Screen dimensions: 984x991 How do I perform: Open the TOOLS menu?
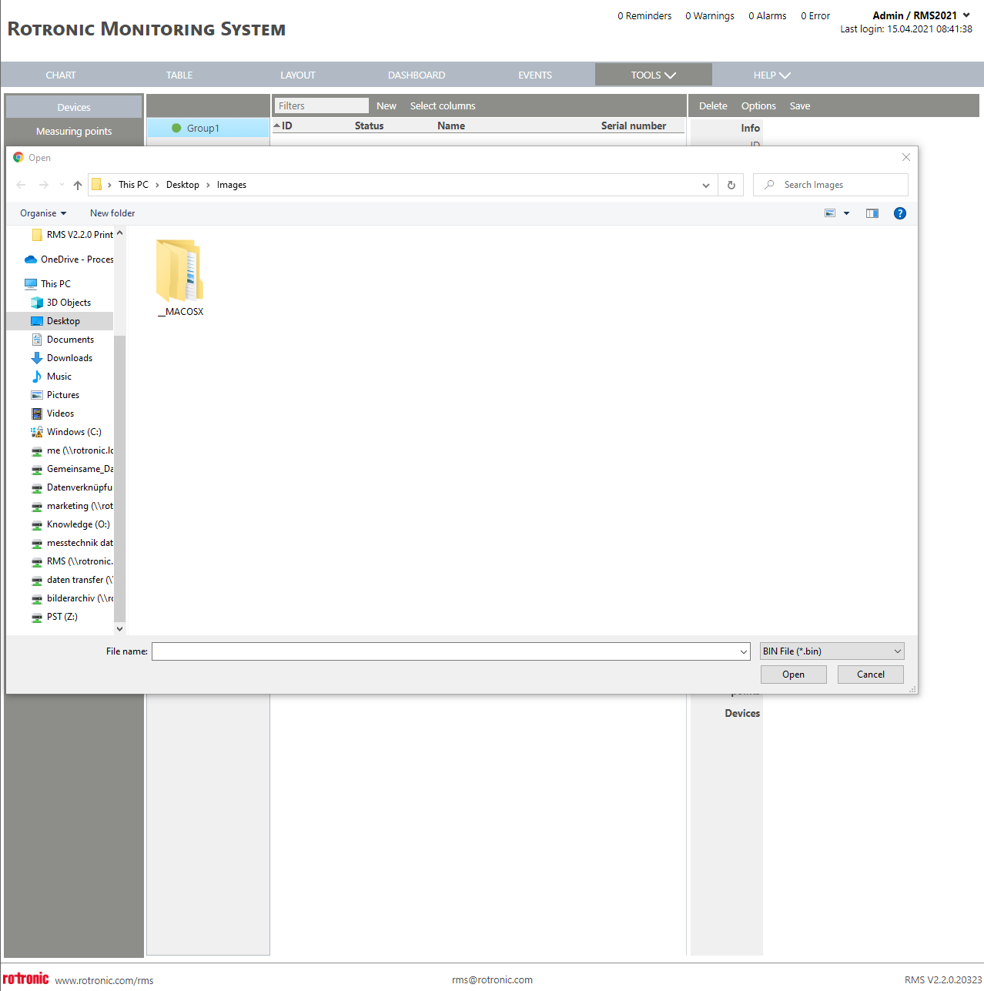tap(653, 75)
